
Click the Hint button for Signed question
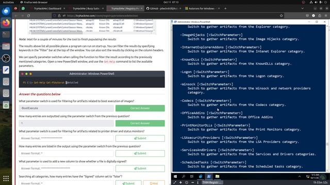pos(154,183)
